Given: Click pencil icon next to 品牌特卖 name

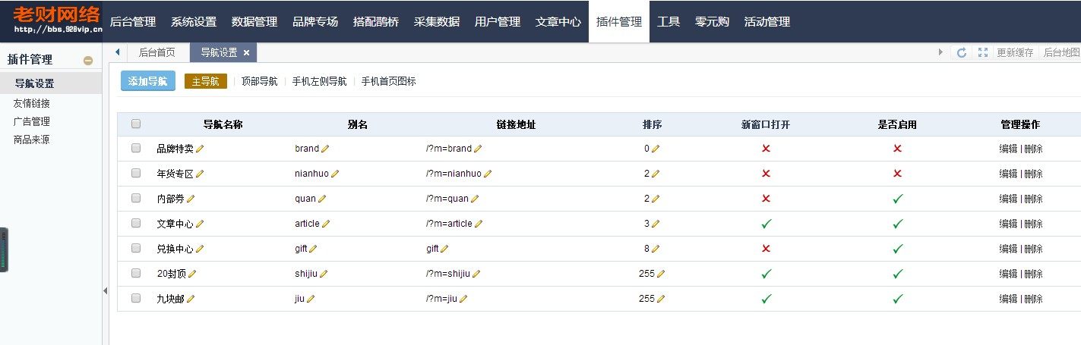Looking at the screenshot, I should point(200,149).
